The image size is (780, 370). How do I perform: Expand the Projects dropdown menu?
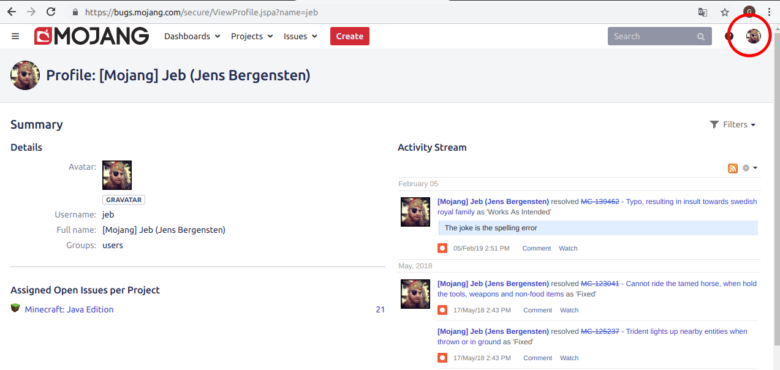(x=252, y=36)
